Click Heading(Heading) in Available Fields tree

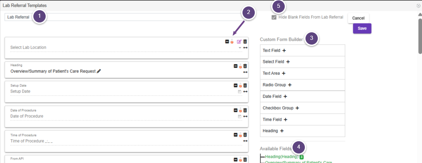point(282,157)
